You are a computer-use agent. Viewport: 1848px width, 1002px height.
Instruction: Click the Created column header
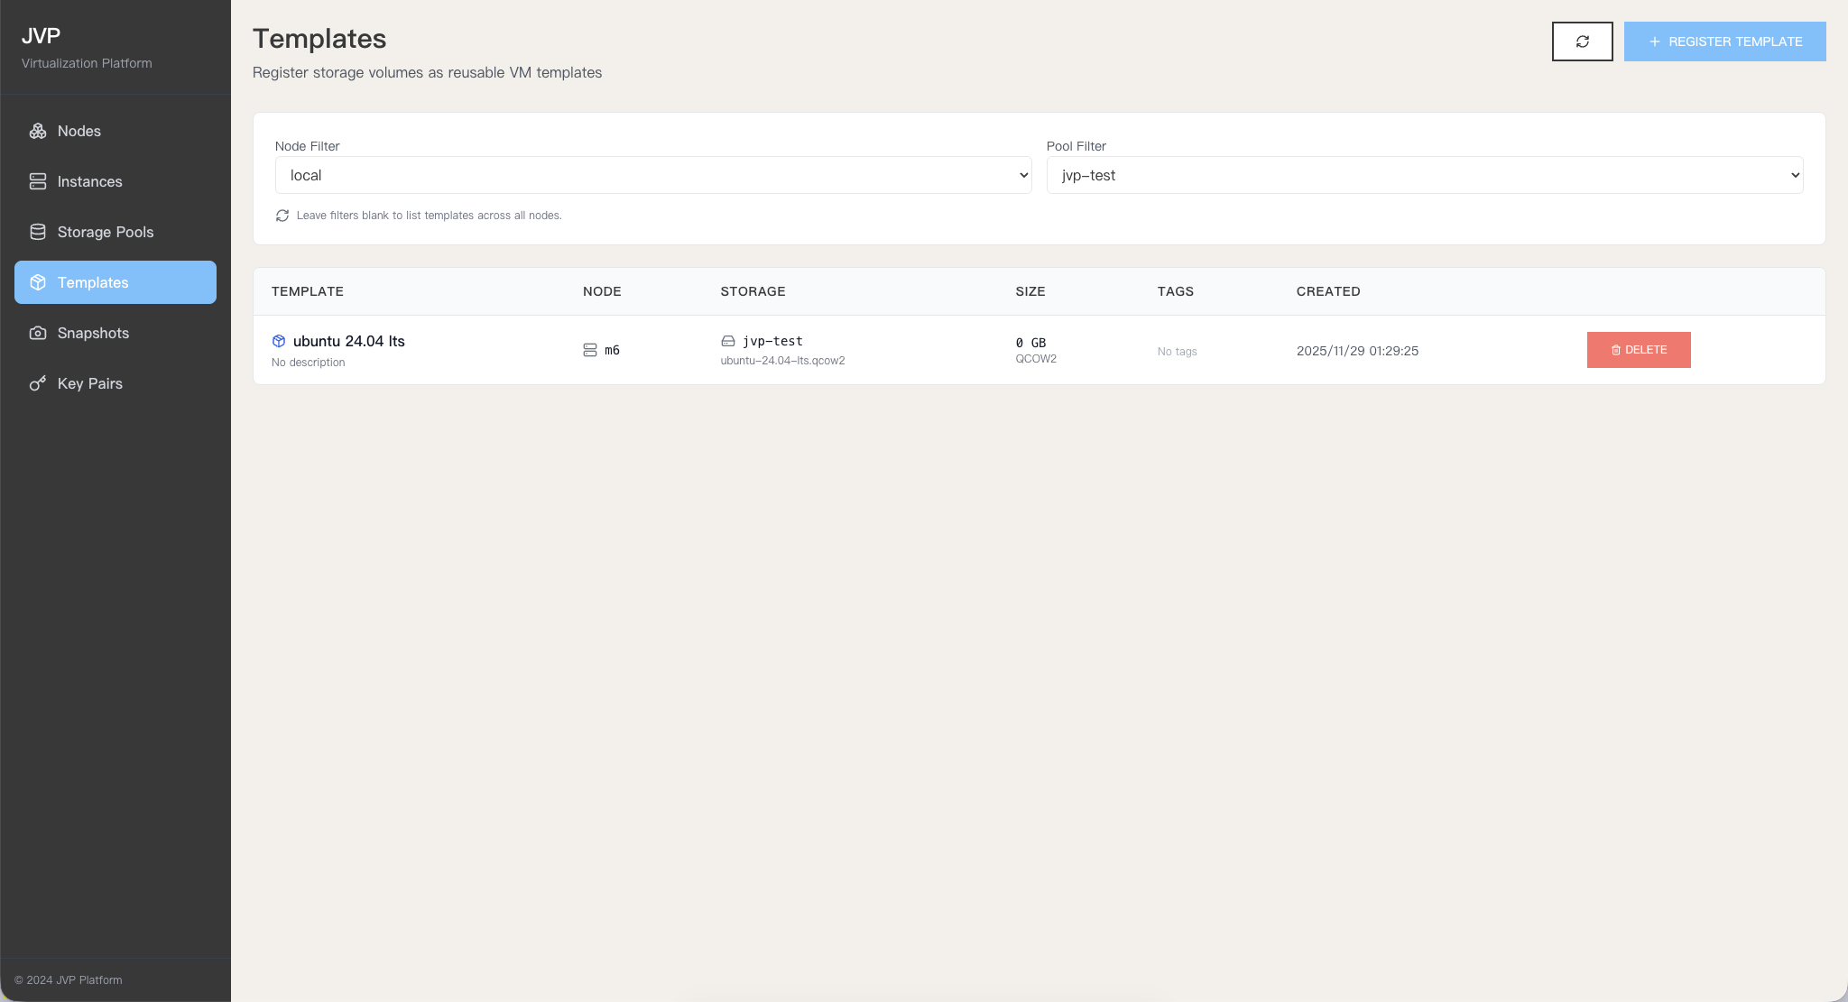pos(1327,291)
